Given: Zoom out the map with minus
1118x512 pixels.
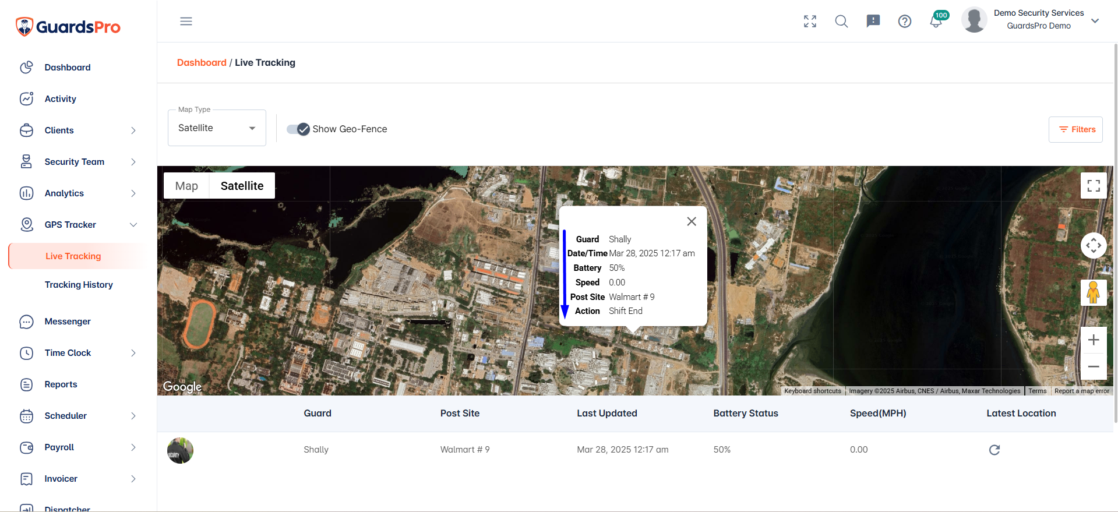Looking at the screenshot, I should [1094, 367].
